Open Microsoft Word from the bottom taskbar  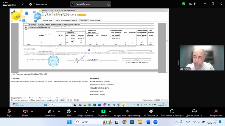148,122
